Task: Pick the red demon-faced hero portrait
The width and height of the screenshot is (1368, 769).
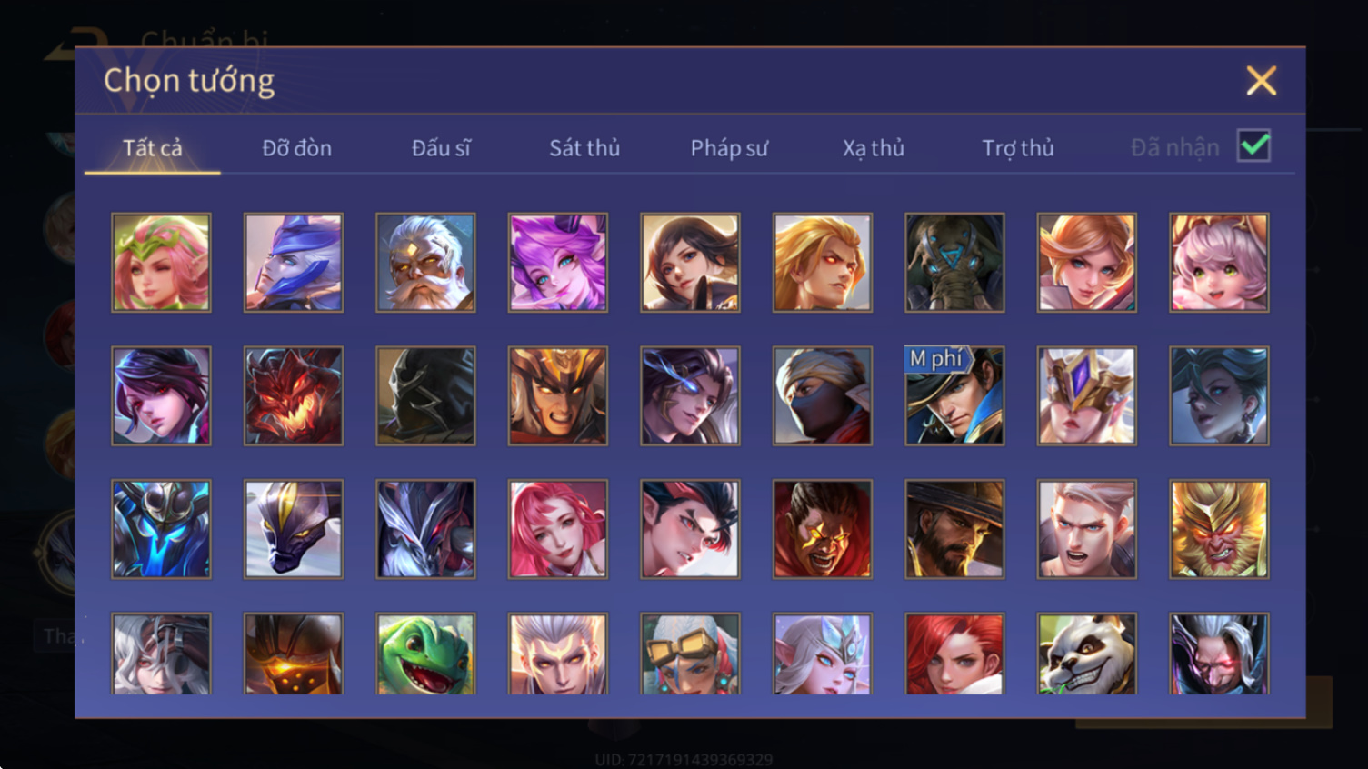Action: [x=294, y=395]
